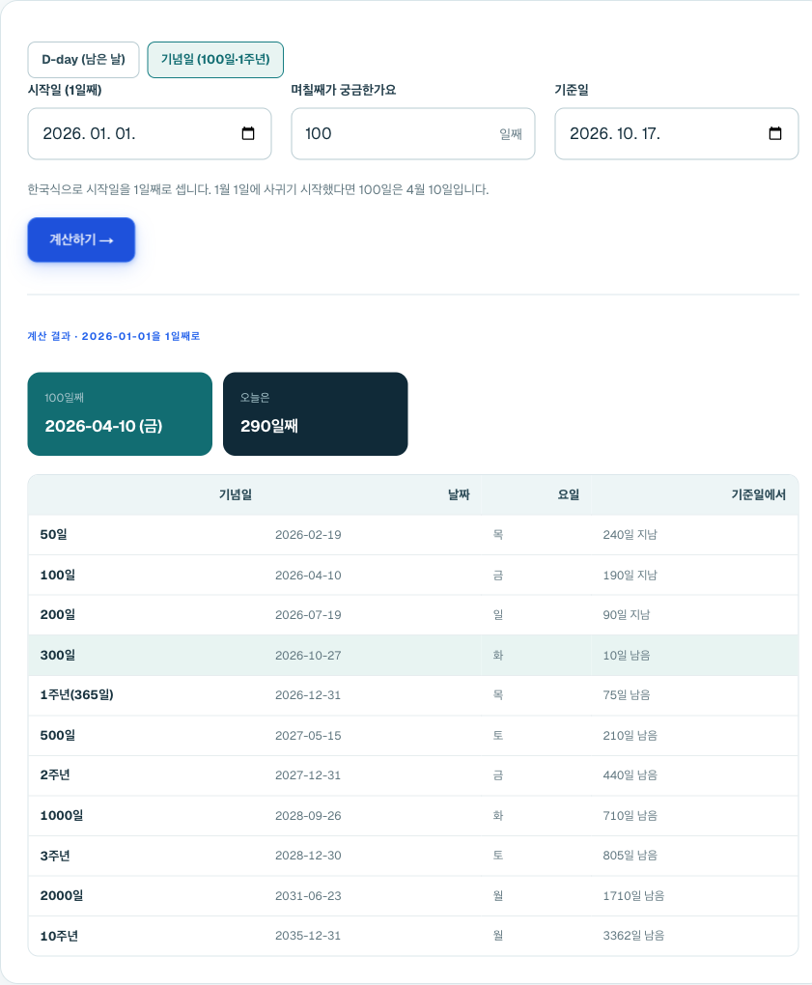Select the 기념일 (100일·1주년) tab

tap(215, 60)
